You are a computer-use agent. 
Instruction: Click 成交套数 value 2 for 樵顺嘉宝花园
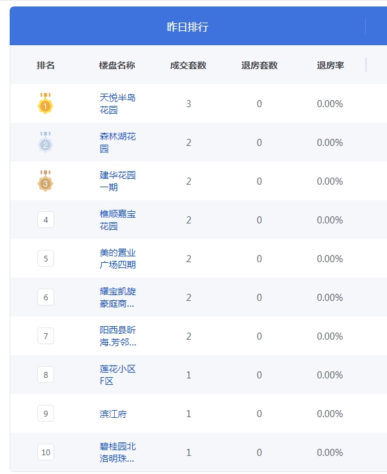coord(189,220)
